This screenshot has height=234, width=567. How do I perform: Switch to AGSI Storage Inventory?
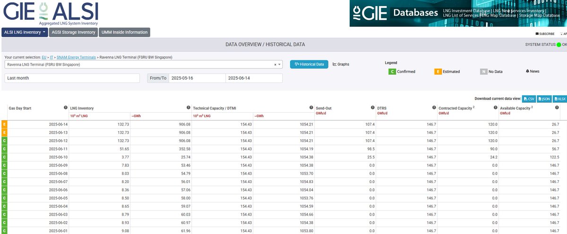tap(73, 33)
